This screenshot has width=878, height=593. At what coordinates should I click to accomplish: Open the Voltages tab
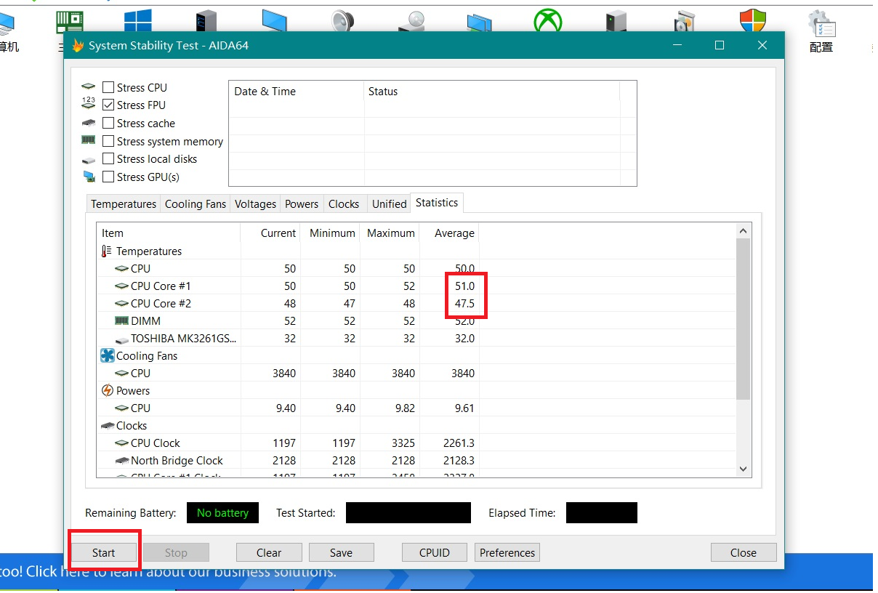pyautogui.click(x=255, y=204)
